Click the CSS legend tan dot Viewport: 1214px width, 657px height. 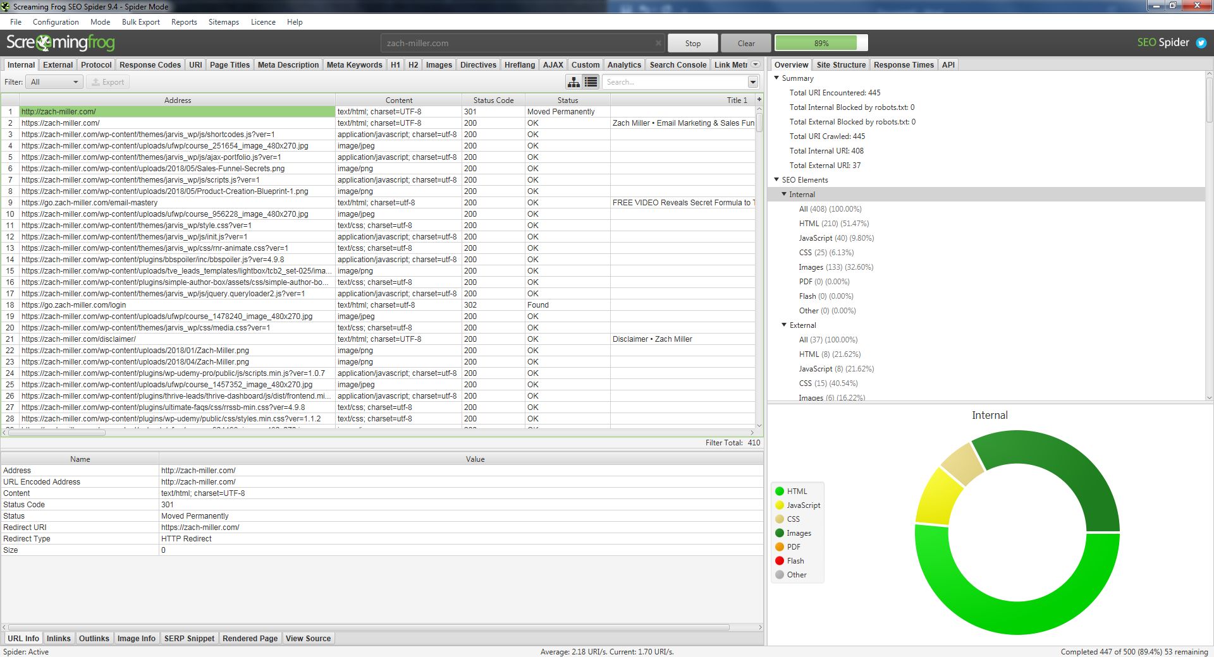(780, 519)
